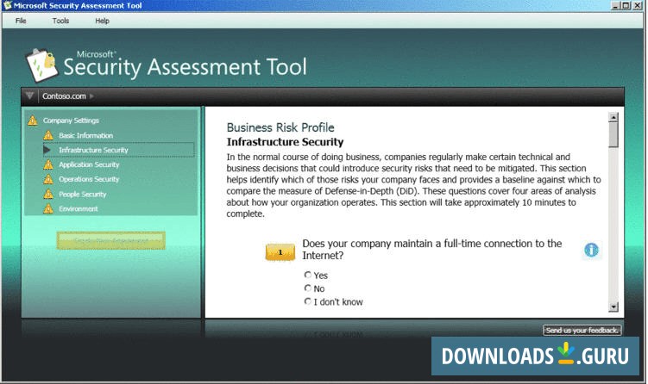Open the Infrastructure Security section
This screenshot has width=648, height=384.
tap(93, 150)
